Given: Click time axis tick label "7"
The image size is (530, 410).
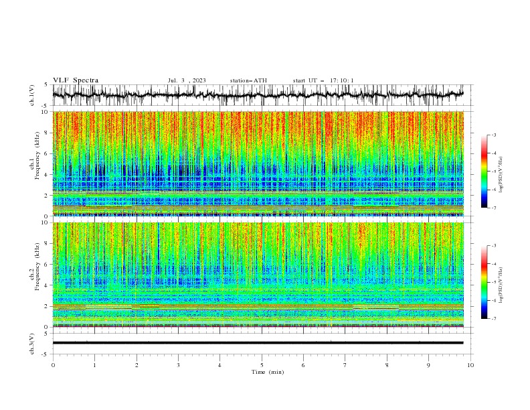Looking at the screenshot, I should coord(345,365).
